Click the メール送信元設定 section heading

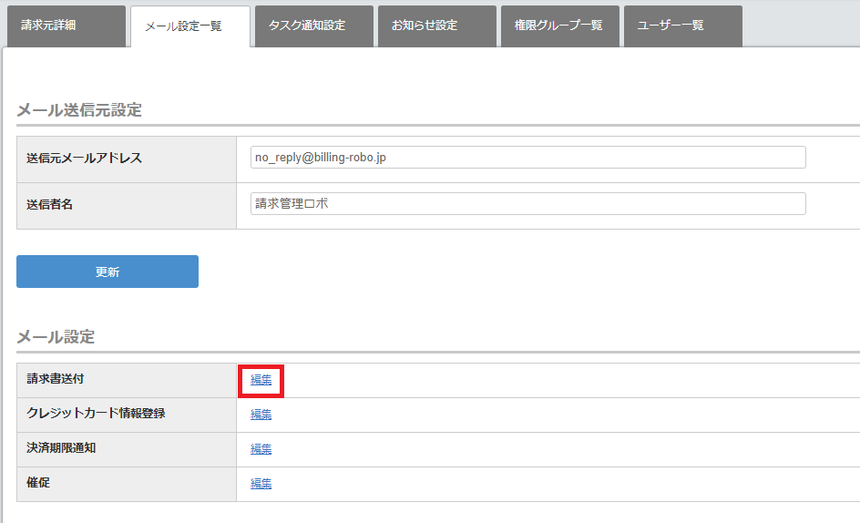[79, 110]
